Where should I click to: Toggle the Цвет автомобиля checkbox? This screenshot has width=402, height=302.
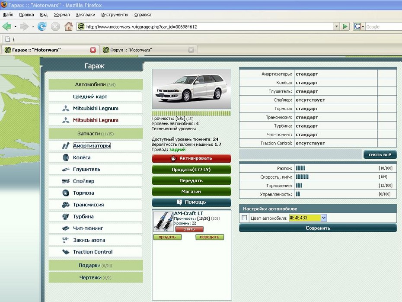coord(244,218)
